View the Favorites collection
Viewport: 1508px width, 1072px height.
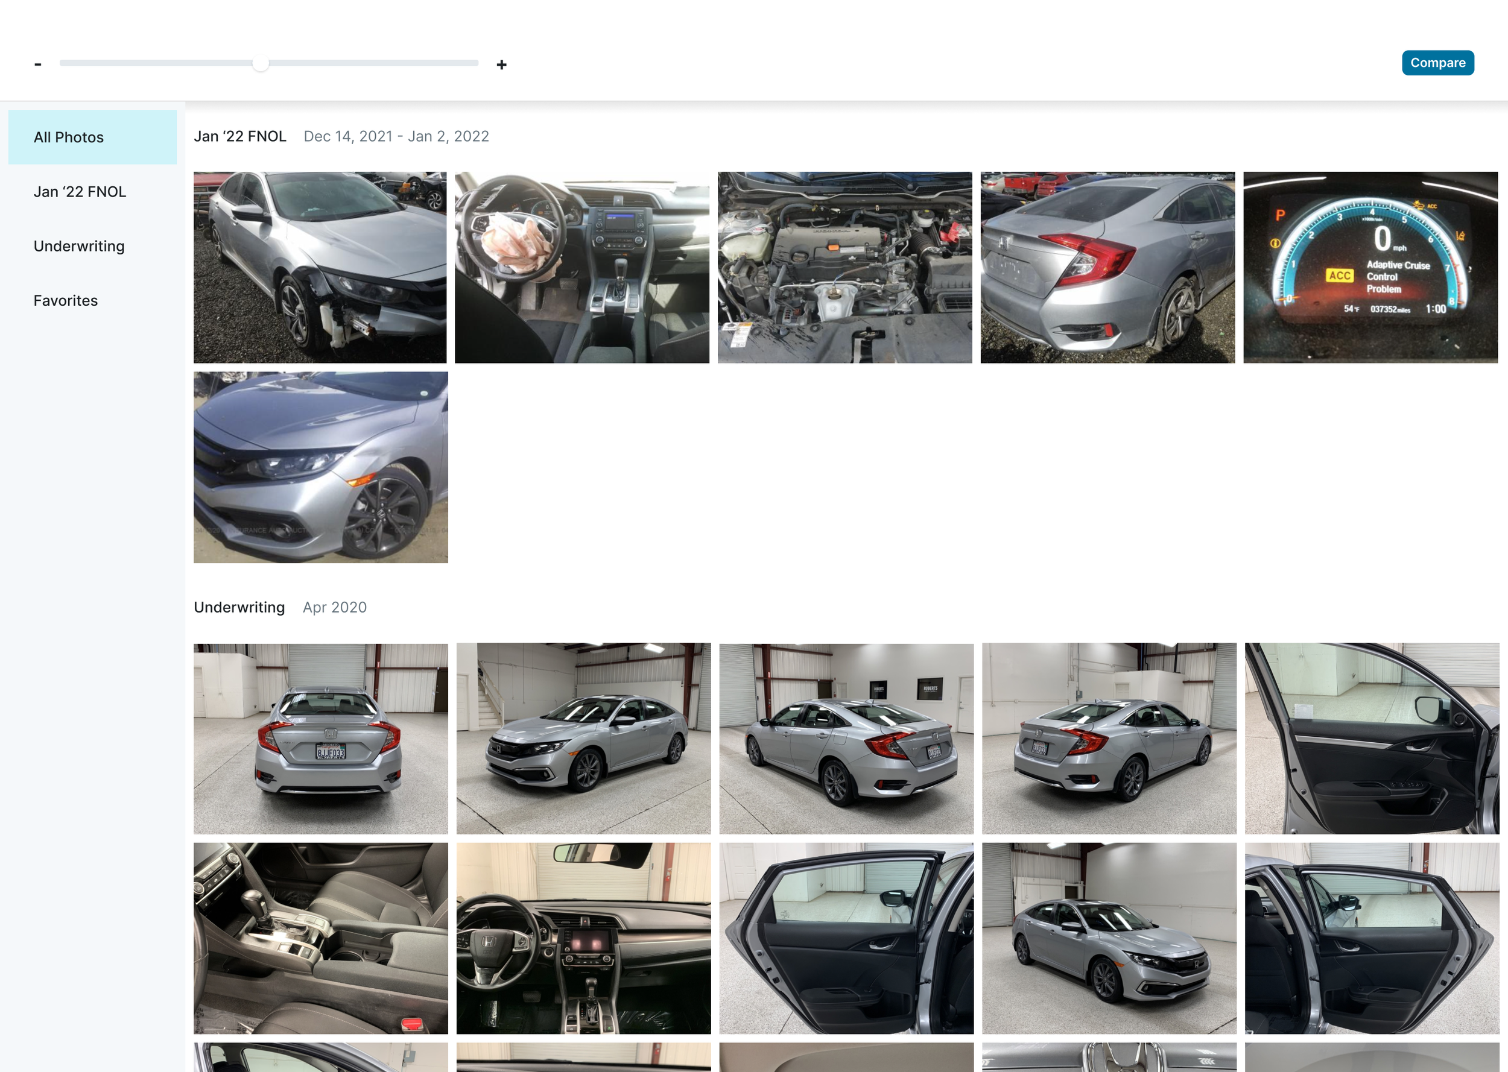click(x=65, y=300)
